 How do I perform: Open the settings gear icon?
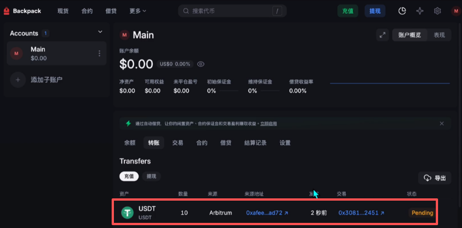point(438,11)
